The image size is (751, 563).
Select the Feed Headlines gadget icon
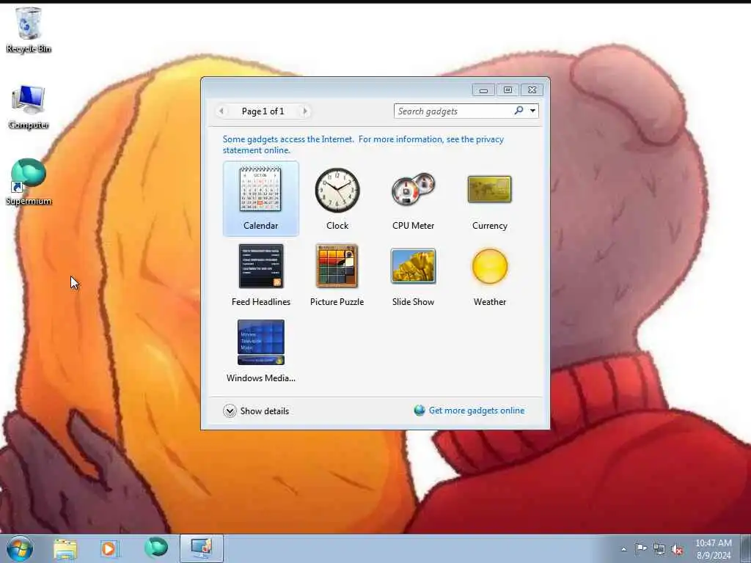[x=261, y=266]
